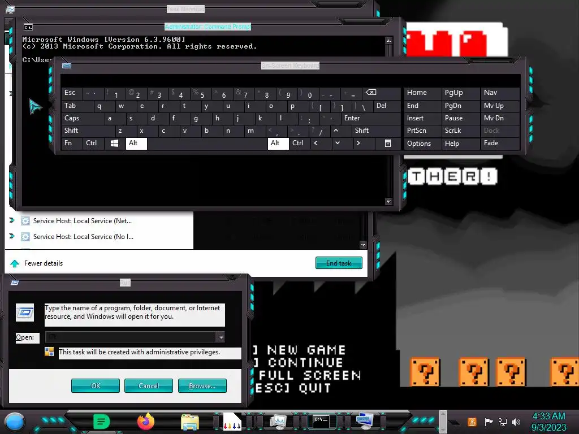Open Options on the On-Screen Keyboard
This screenshot has width=579, height=434.
tap(422, 144)
